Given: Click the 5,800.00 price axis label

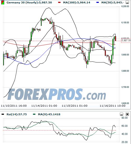Looking at the screenshot, I should click(x=125, y=71).
